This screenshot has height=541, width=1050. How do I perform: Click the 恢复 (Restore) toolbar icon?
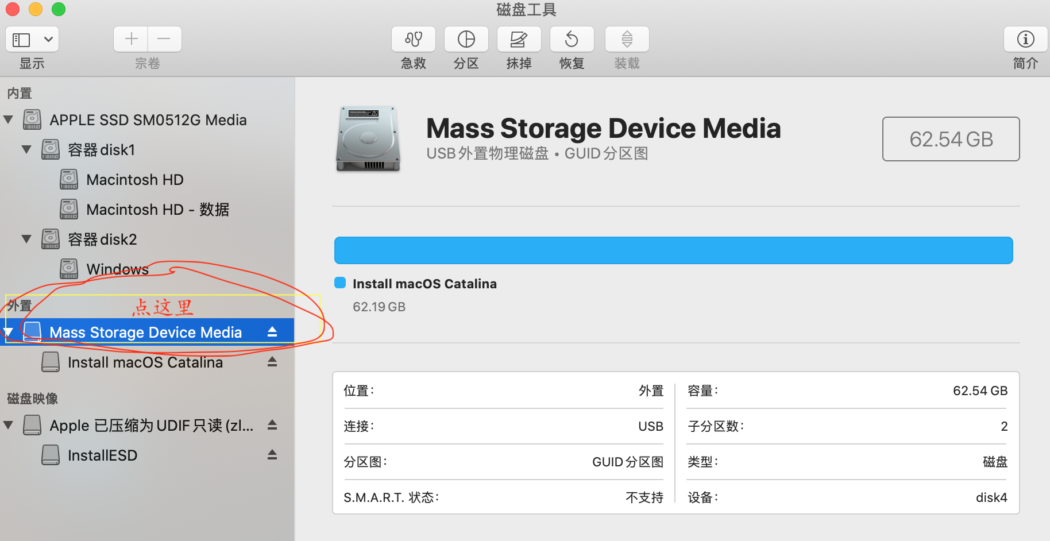[x=571, y=39]
